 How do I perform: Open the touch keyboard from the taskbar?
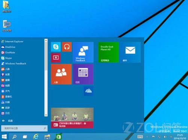[140, 137]
